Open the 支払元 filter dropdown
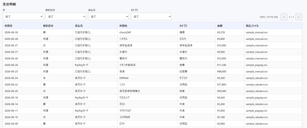Image resolution: width=307 pixels, height=128 pixels. click(x=108, y=17)
